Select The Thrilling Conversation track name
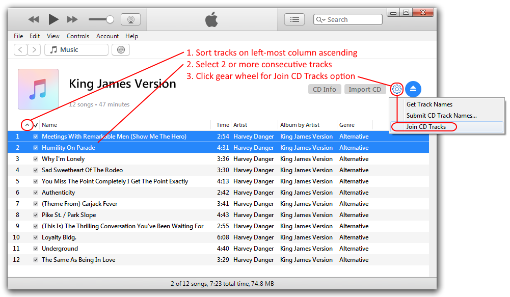This screenshot has width=510, height=297. point(123,226)
